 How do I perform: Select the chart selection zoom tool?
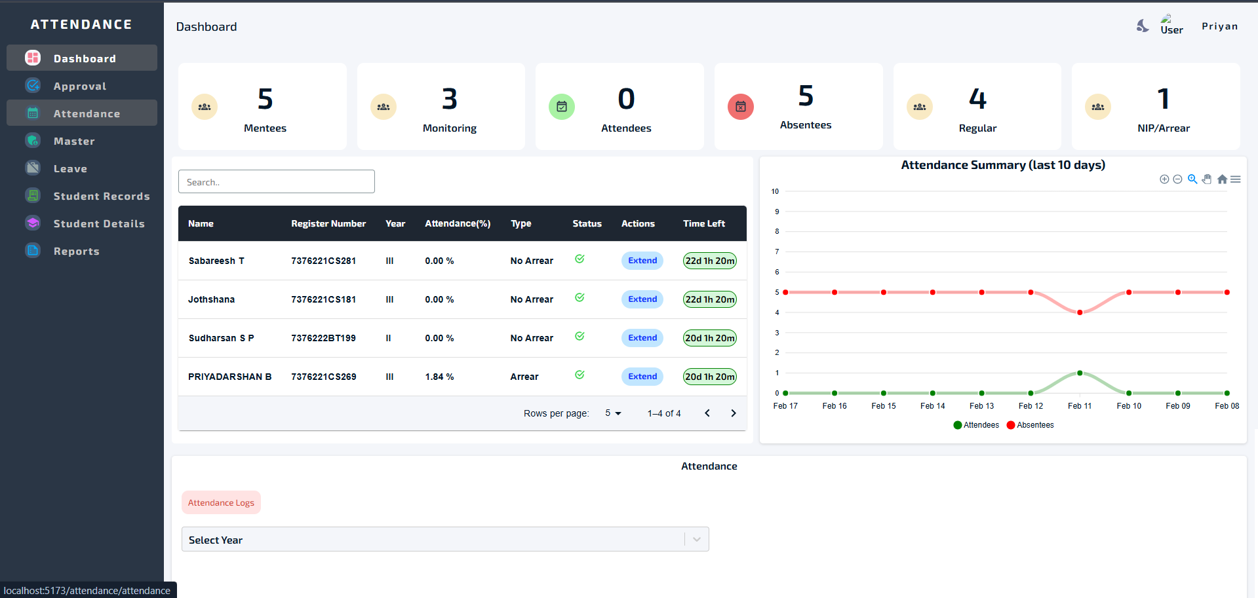click(1192, 179)
